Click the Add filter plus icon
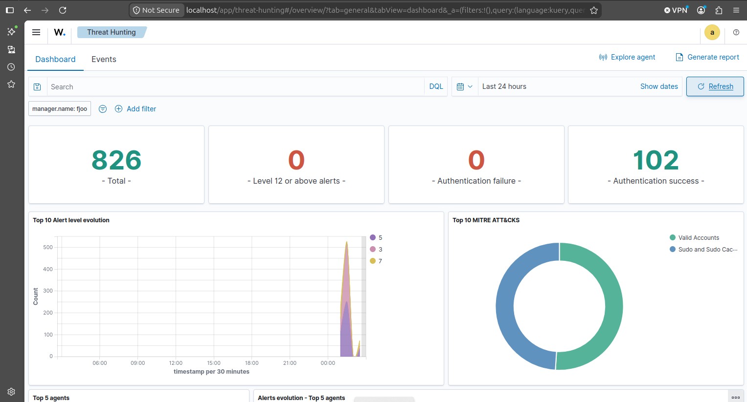This screenshot has width=747, height=402. point(118,109)
